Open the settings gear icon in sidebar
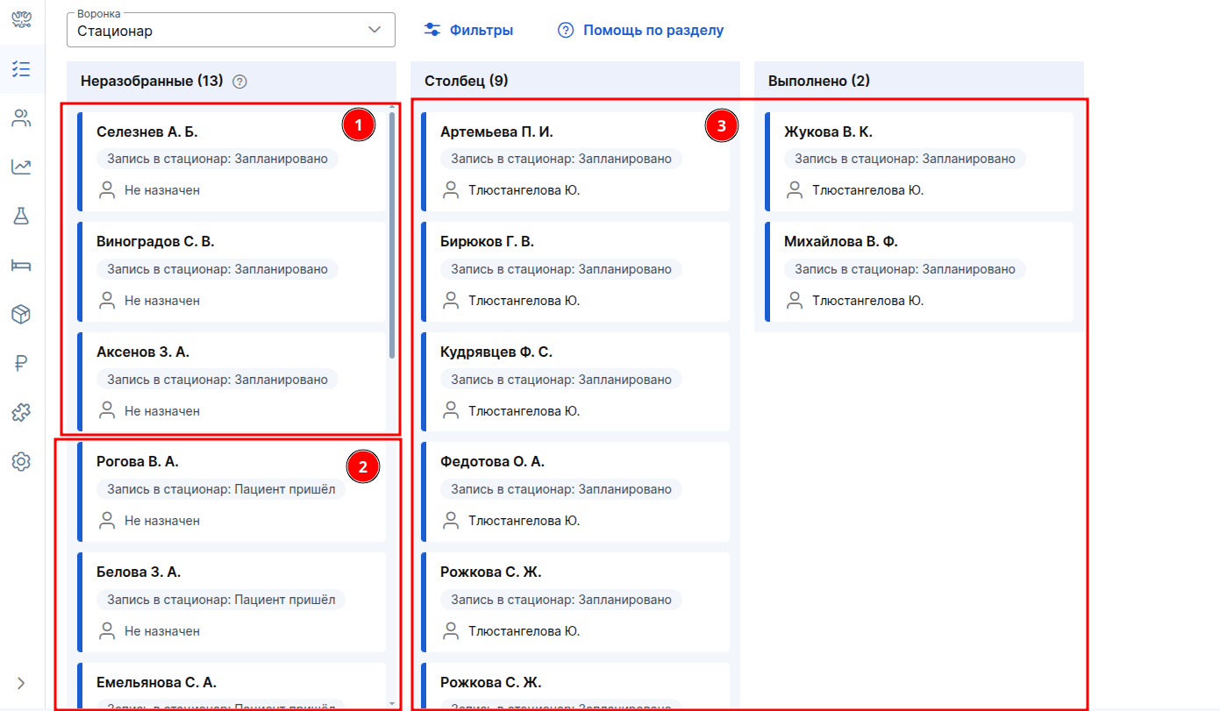The width and height of the screenshot is (1220, 711). [22, 462]
